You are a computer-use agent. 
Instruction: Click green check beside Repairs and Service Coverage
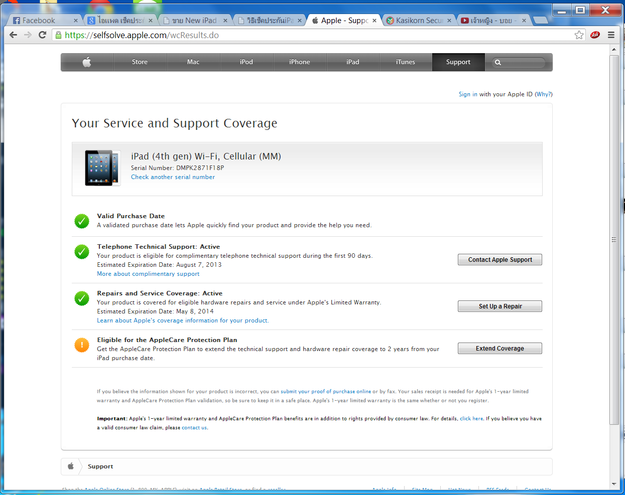(x=82, y=298)
